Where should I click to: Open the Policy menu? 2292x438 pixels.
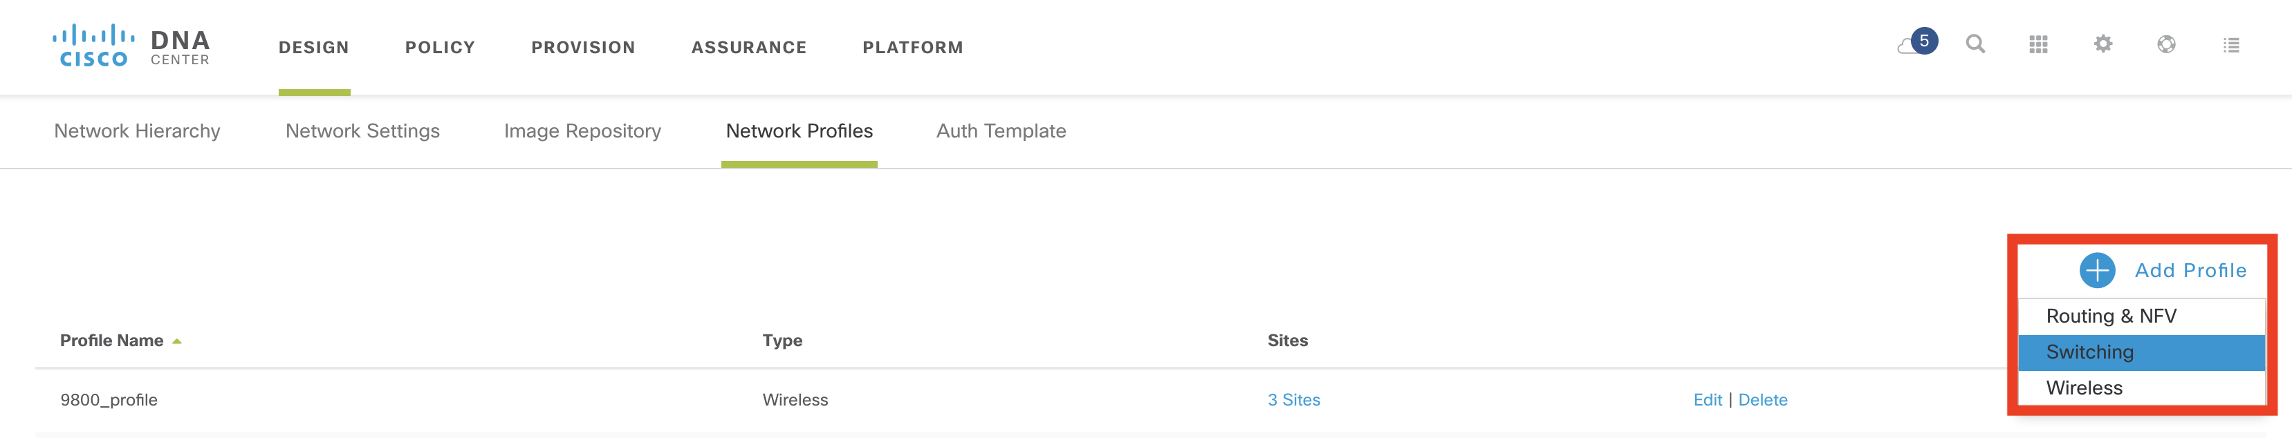click(x=440, y=47)
